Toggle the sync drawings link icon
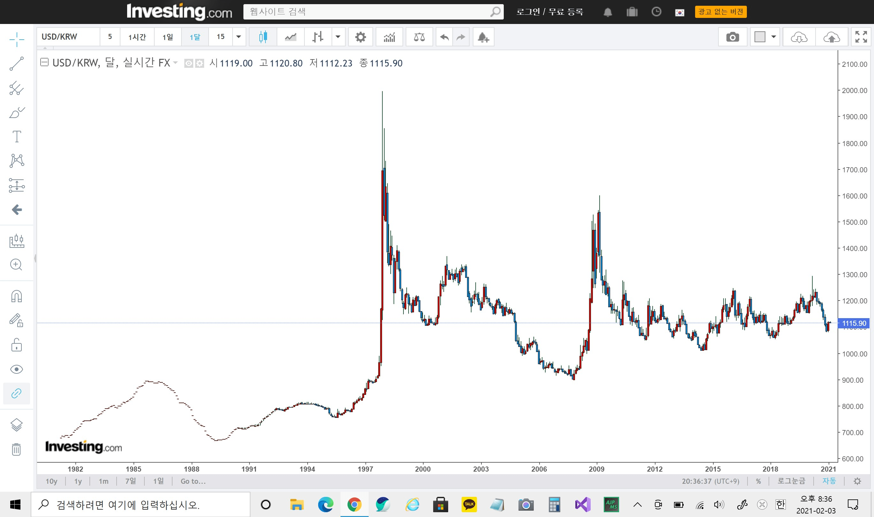874x517 pixels. pos(17,394)
